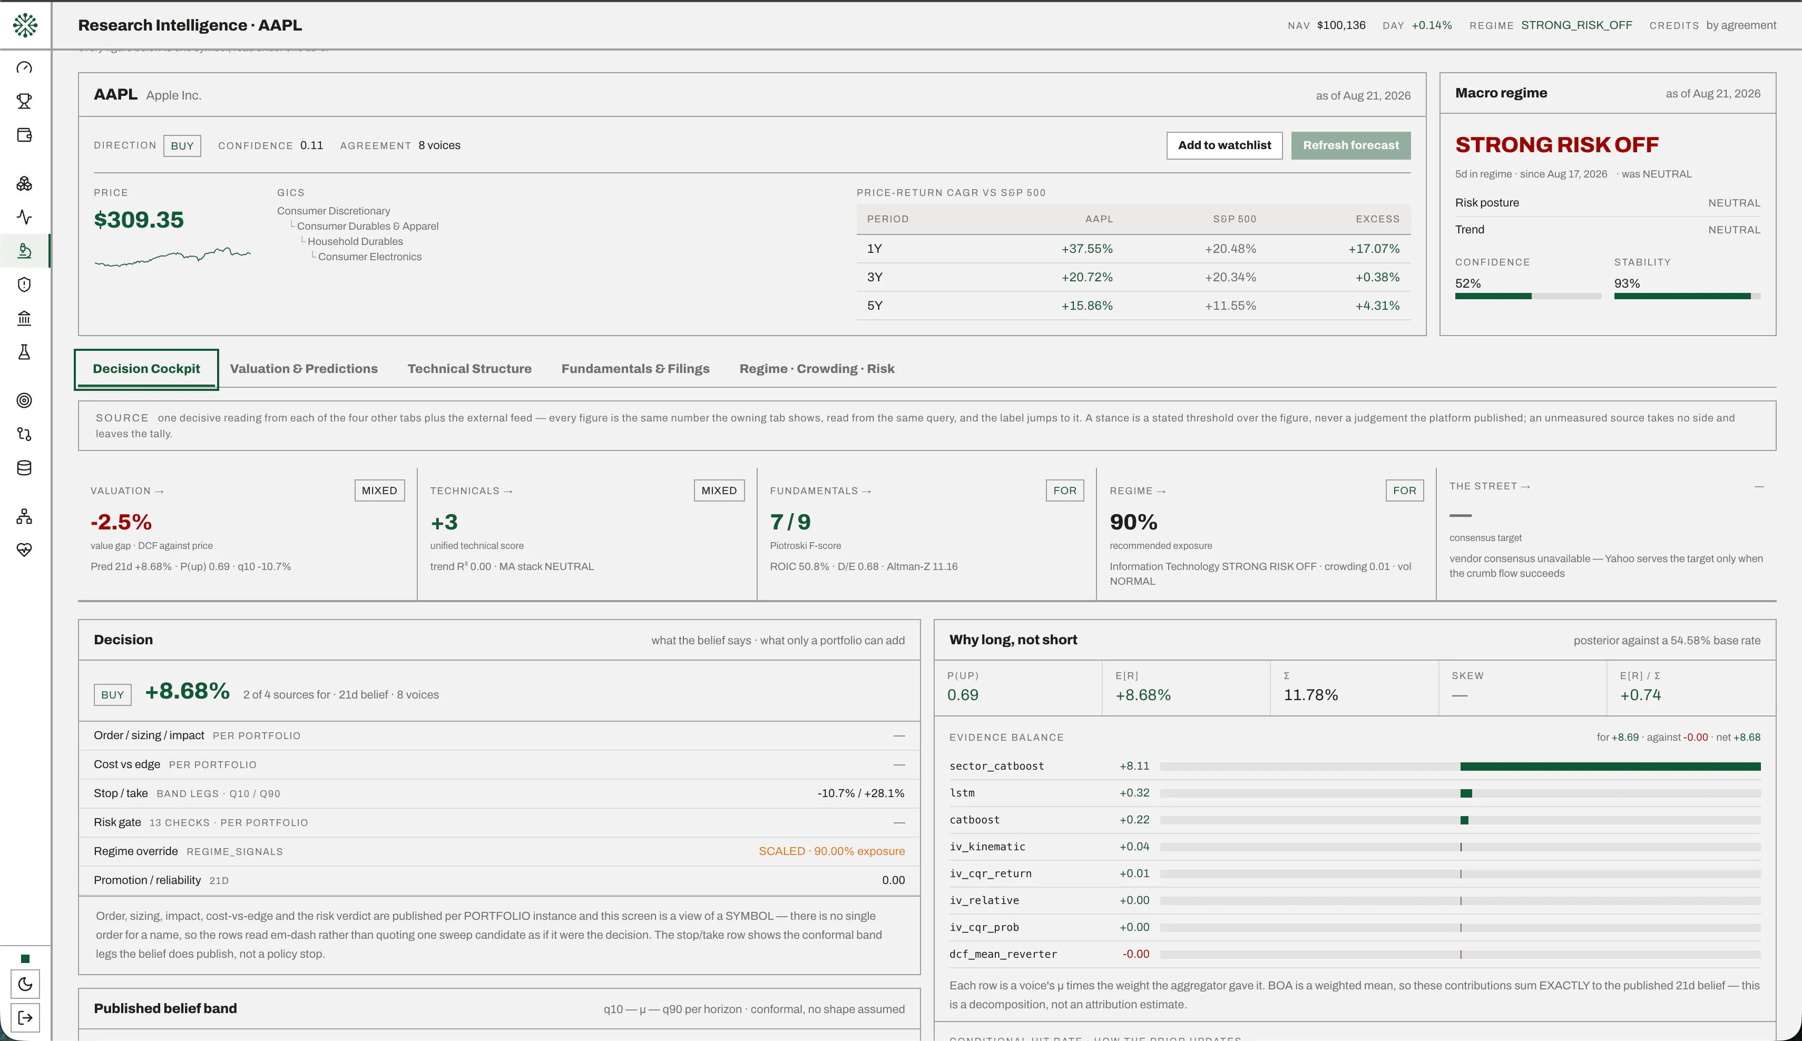
Task: Click the Risk gate row
Action: click(x=499, y=823)
